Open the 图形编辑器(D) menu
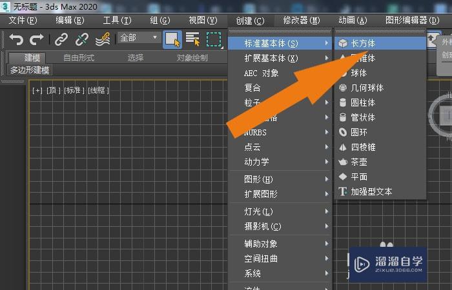452x290 pixels. coord(412,21)
